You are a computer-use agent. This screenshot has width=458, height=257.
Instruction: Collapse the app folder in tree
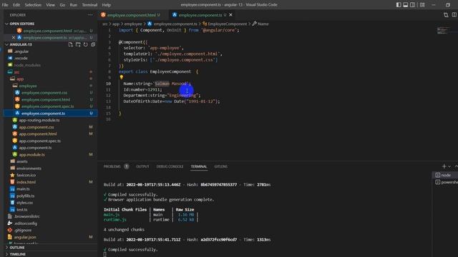click(20, 79)
